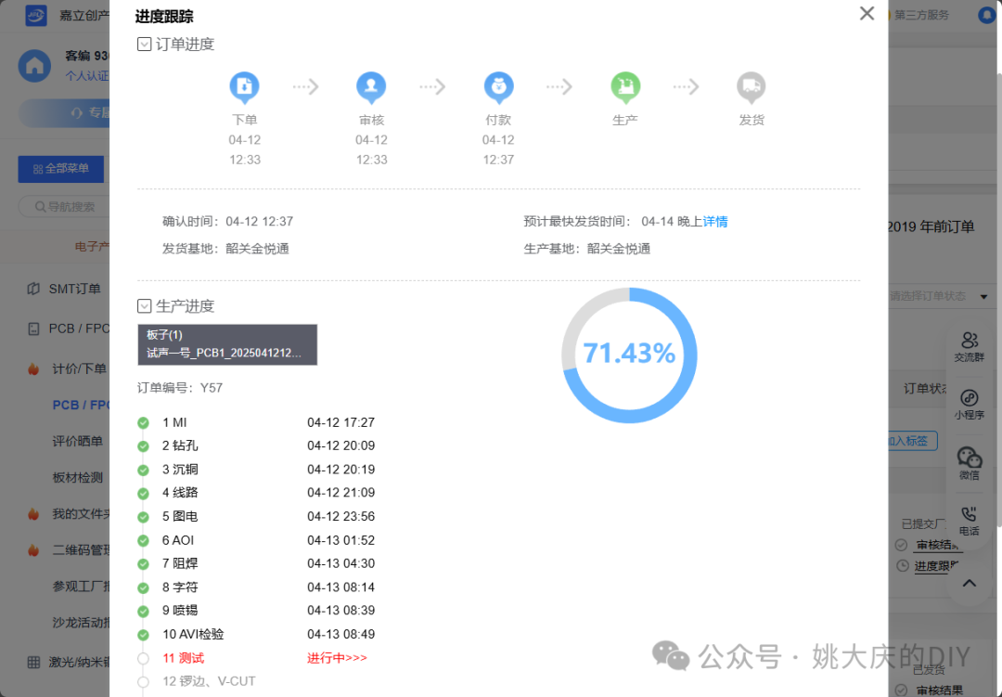Click the back-to-top chevron arrow
1002x697 pixels.
(970, 583)
